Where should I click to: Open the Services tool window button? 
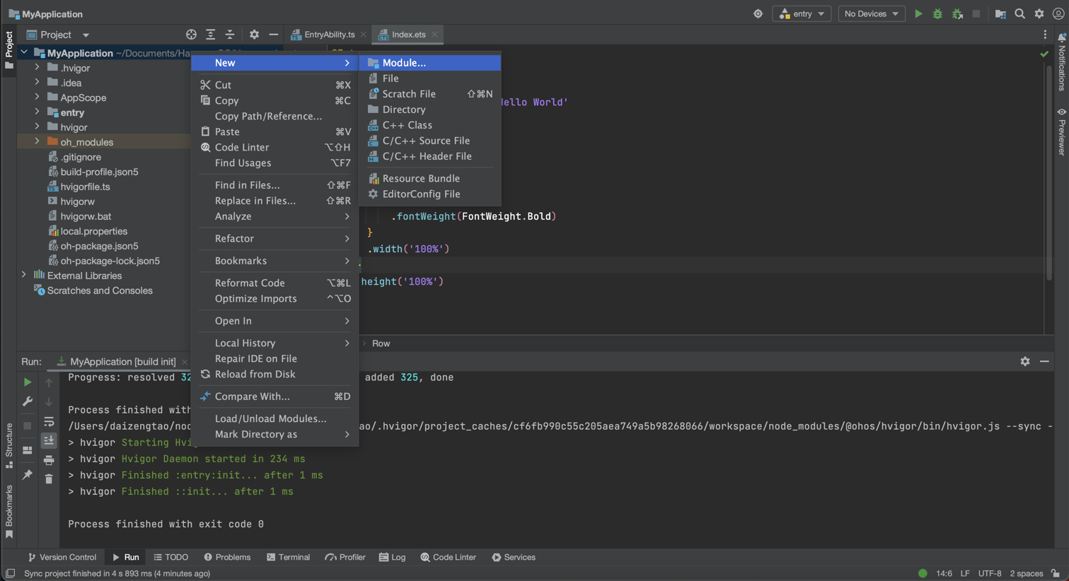(x=514, y=557)
